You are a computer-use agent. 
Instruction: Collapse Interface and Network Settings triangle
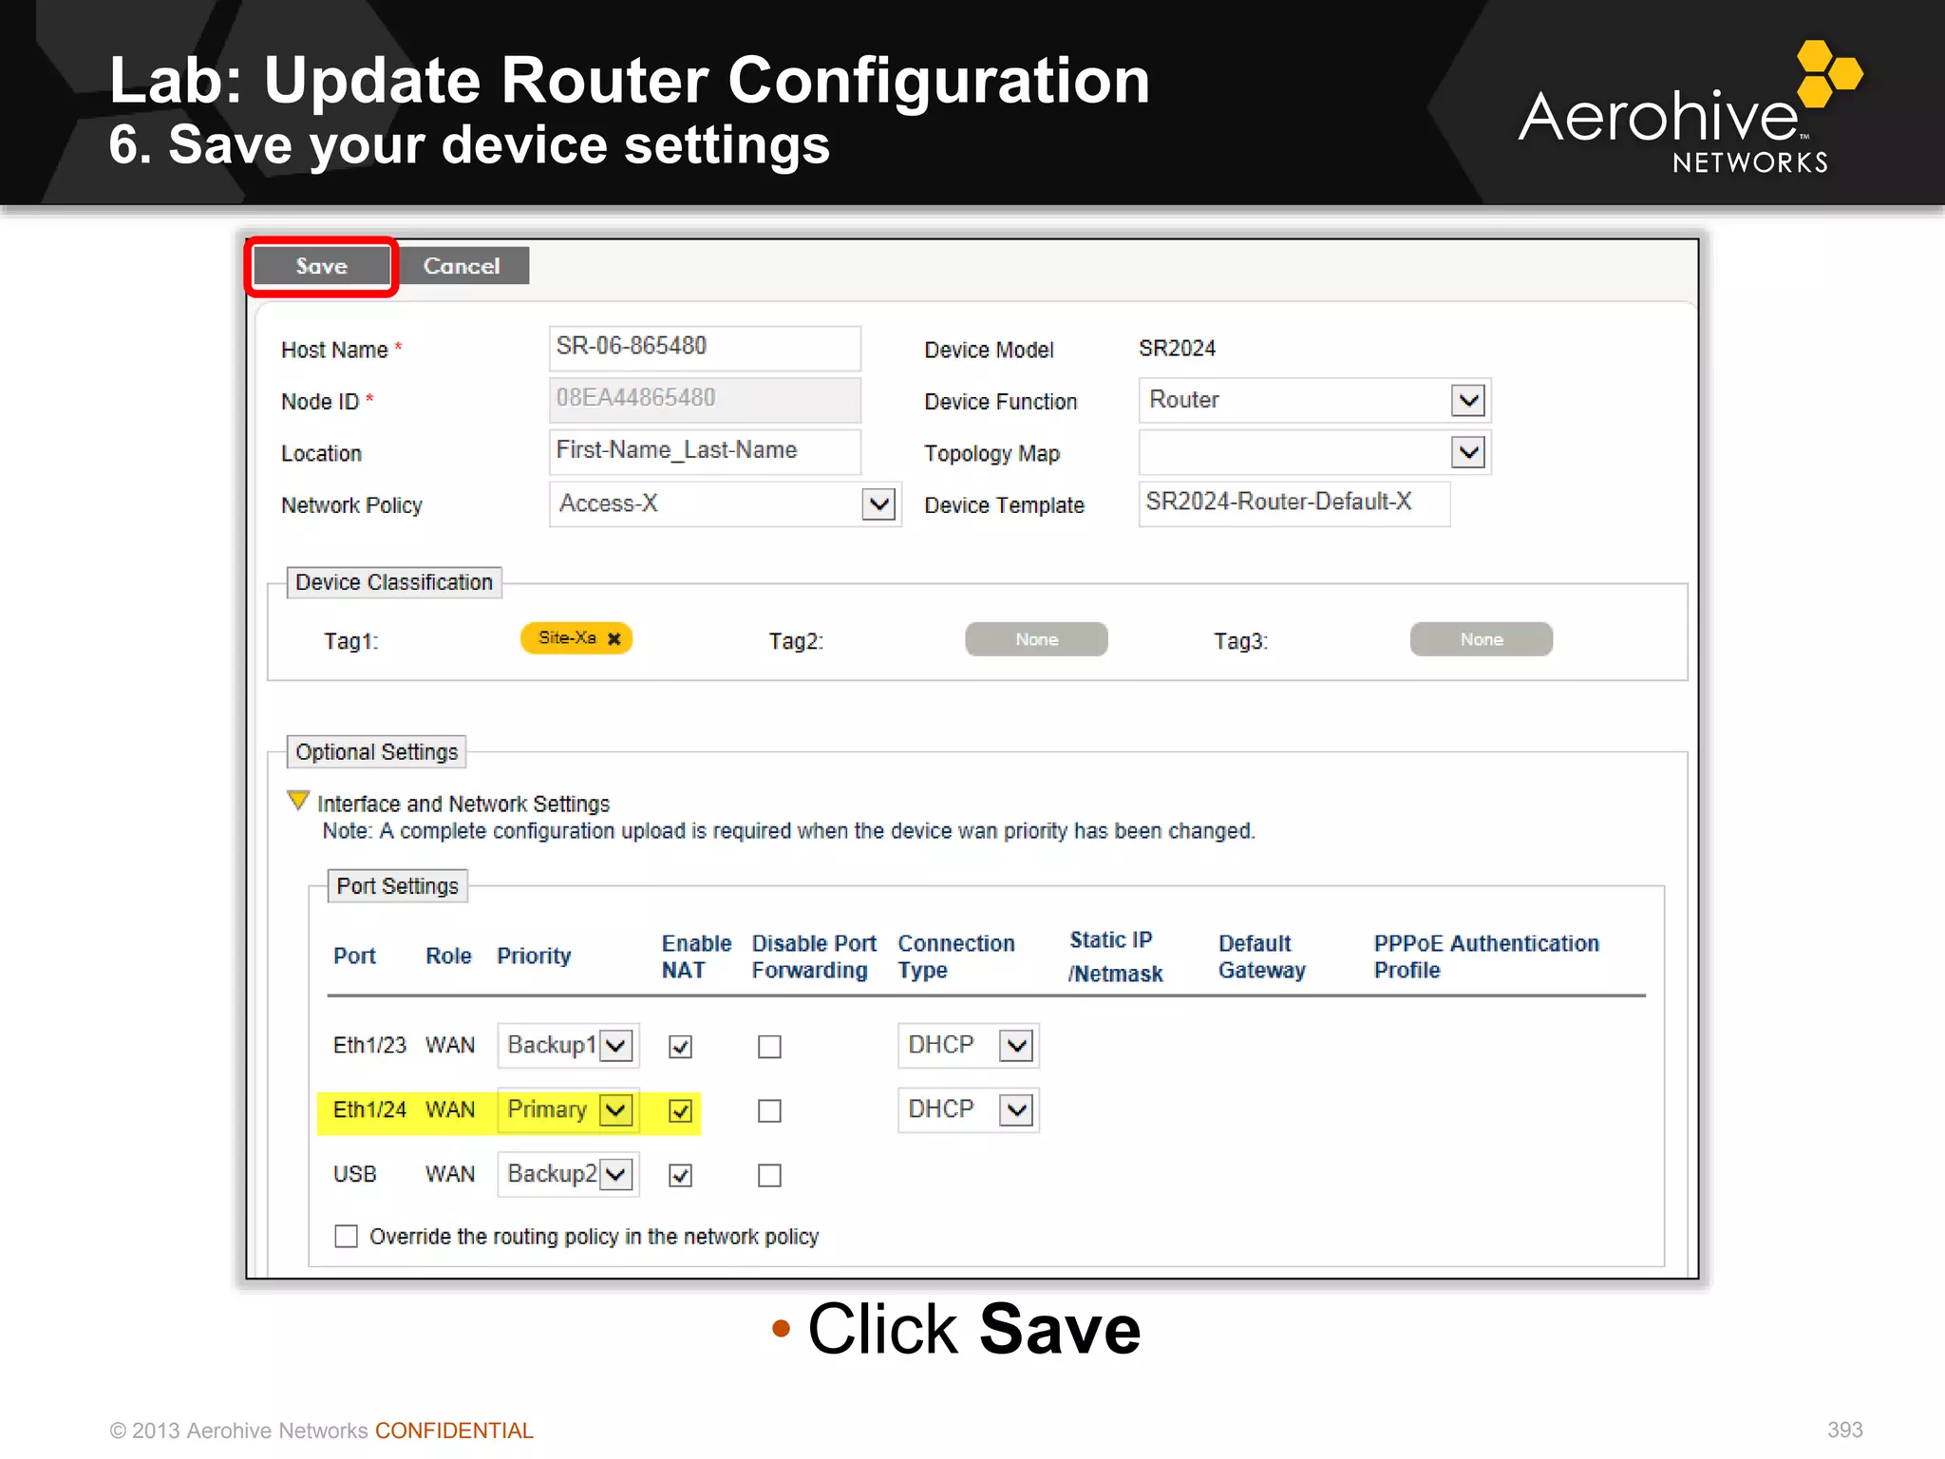point(297,801)
